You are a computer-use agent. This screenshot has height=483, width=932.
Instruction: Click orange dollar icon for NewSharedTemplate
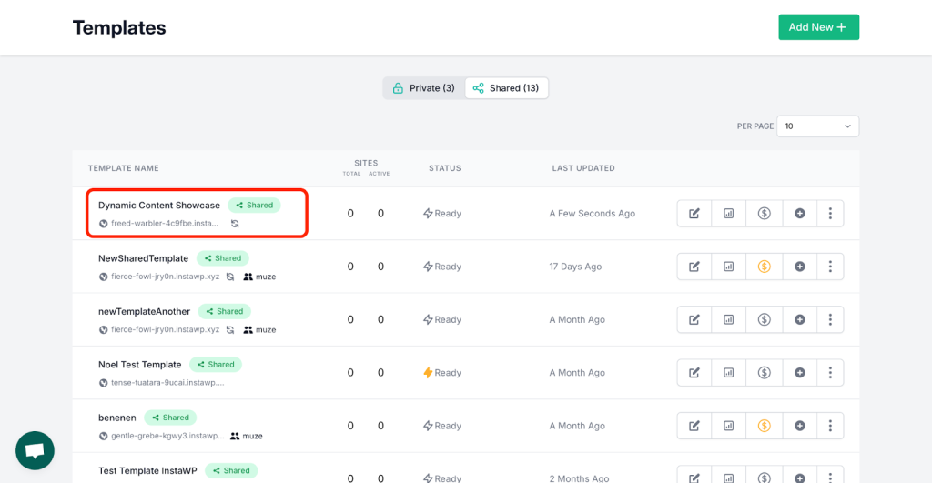click(764, 267)
